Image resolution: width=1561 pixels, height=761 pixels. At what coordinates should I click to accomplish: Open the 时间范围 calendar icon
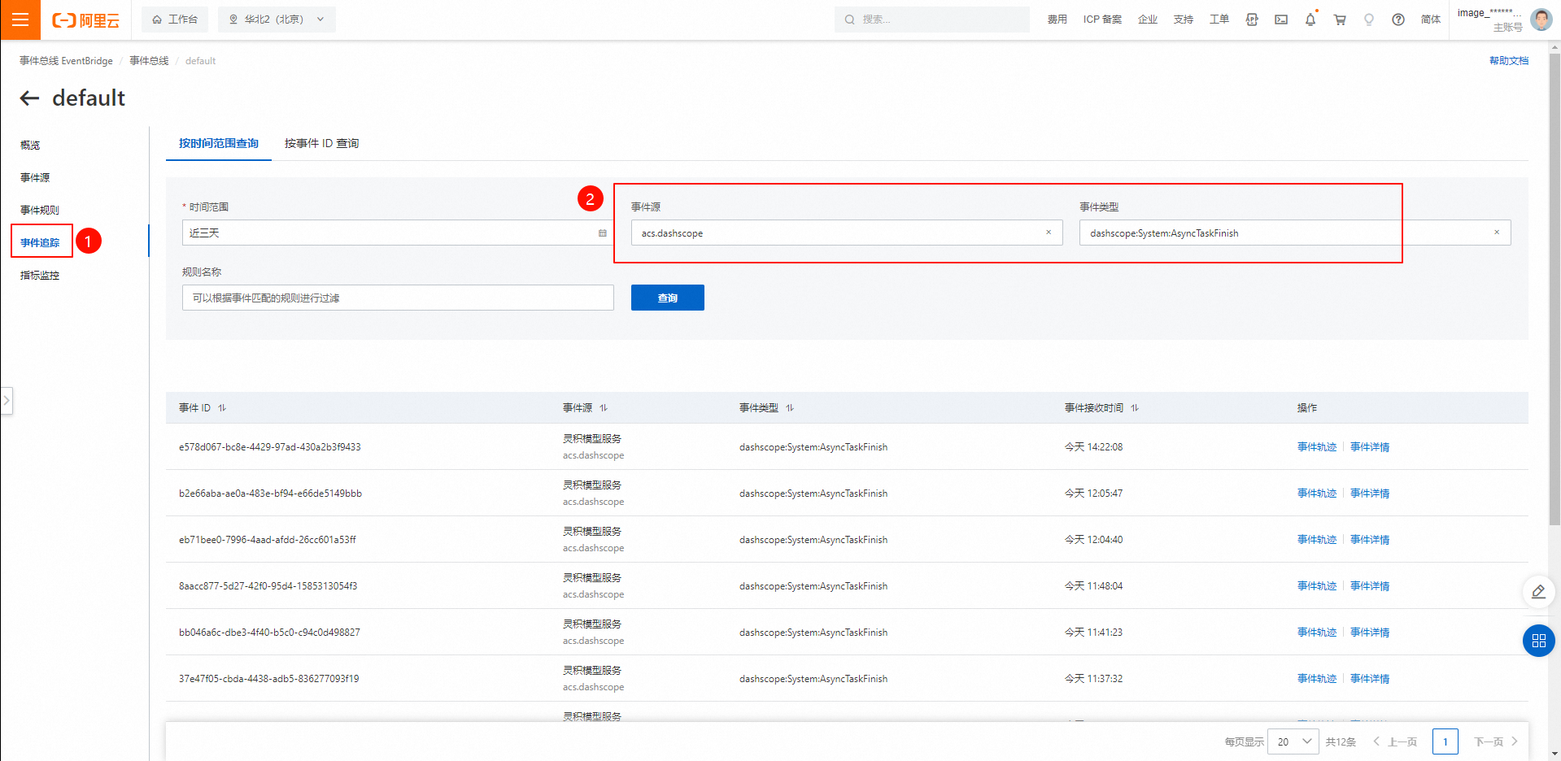click(603, 233)
